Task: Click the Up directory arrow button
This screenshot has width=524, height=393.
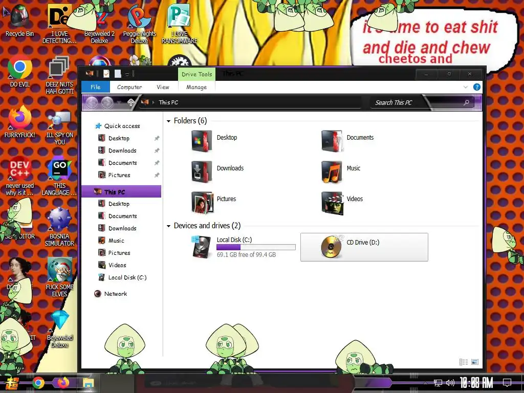Action: [x=130, y=102]
